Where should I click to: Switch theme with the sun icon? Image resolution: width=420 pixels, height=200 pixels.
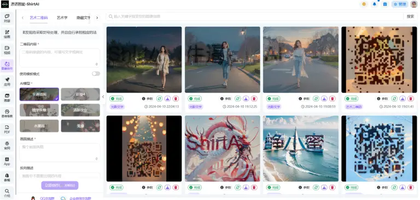coord(364,4)
